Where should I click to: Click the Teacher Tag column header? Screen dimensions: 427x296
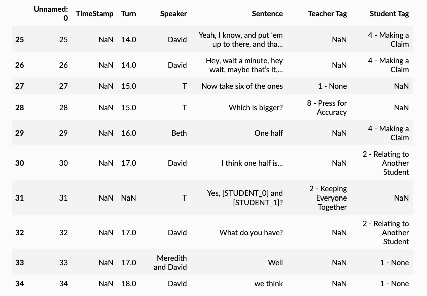[x=327, y=14]
